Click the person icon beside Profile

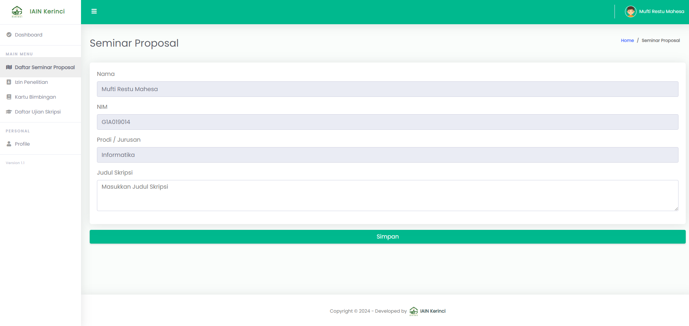[9, 144]
